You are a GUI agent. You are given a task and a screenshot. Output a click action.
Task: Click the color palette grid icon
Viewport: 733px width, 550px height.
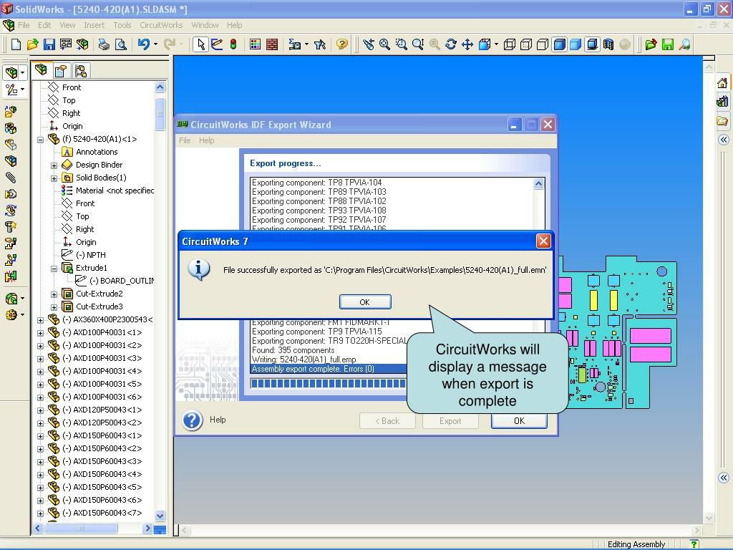(x=256, y=44)
